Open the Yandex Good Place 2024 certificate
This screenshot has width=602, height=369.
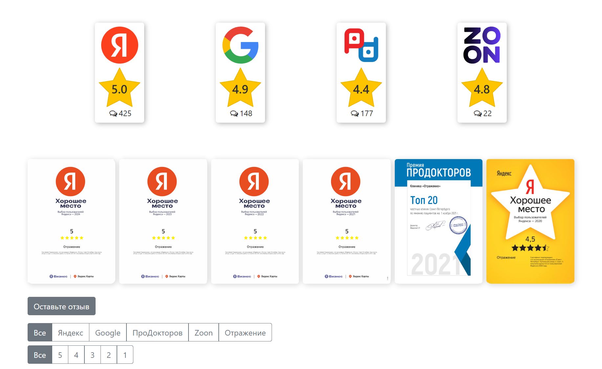pos(71,221)
